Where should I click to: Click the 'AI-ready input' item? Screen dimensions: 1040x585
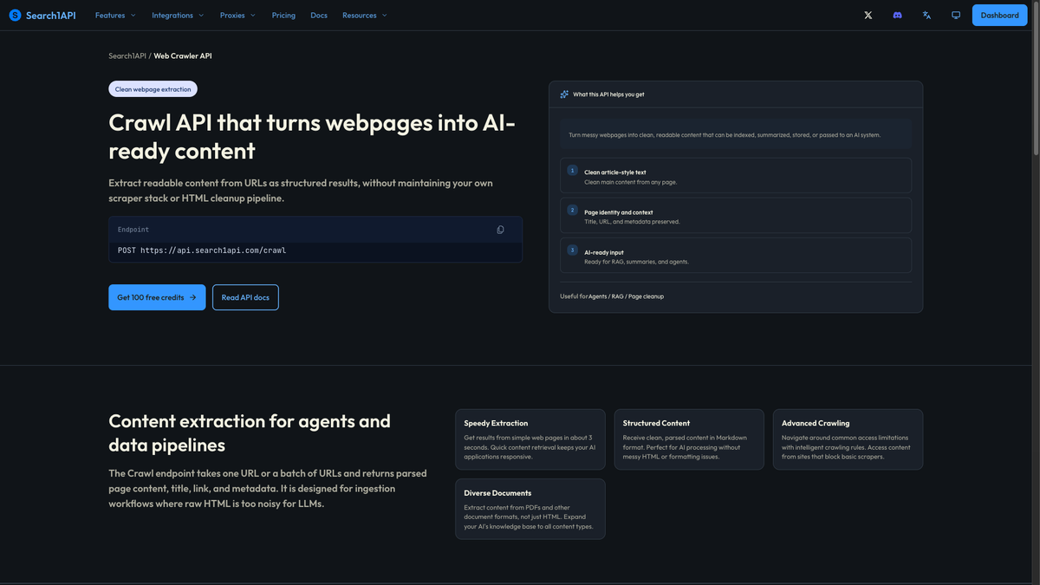pos(736,255)
